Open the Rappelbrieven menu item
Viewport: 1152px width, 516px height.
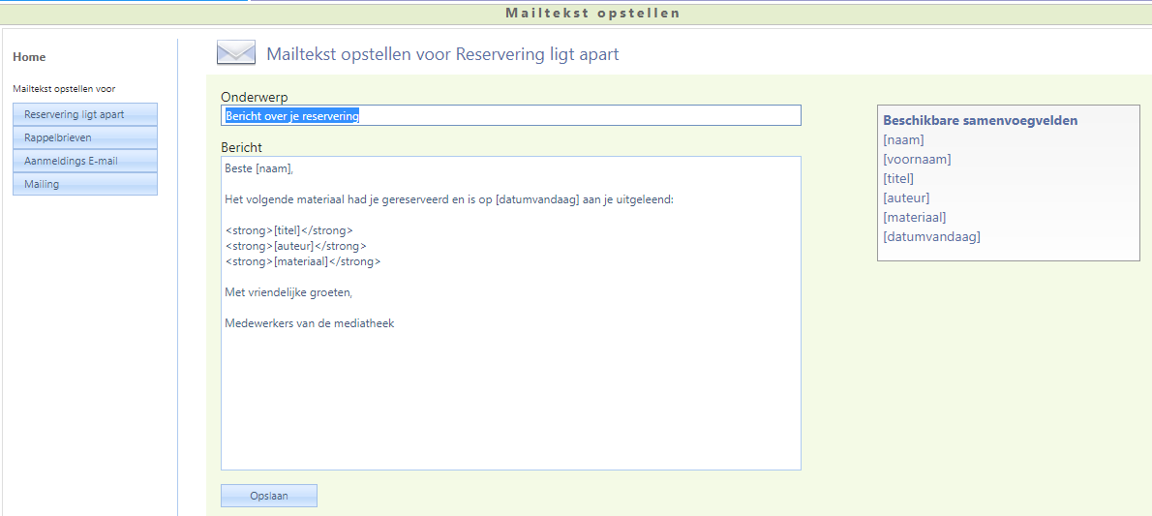85,137
